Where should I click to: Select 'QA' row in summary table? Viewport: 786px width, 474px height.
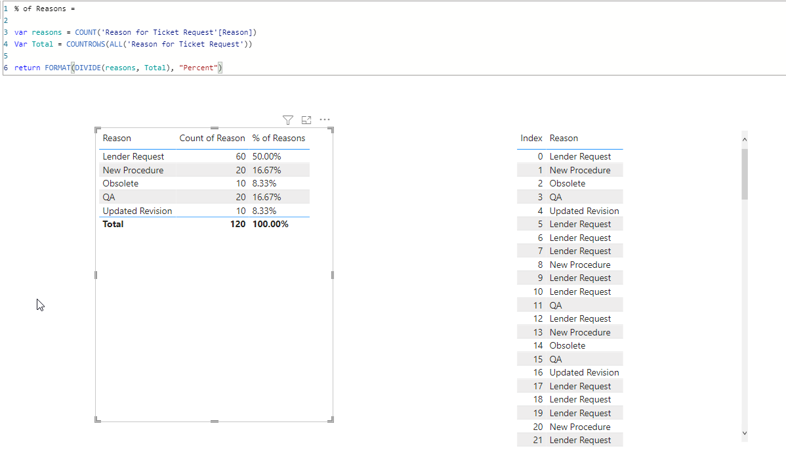tap(205, 197)
